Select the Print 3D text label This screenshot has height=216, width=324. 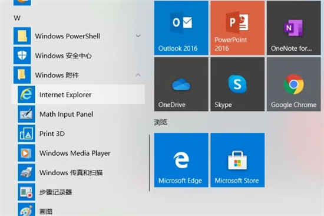coord(52,133)
